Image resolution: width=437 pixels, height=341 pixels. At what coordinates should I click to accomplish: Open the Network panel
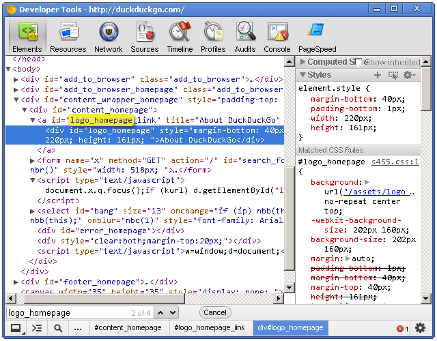coord(109,38)
